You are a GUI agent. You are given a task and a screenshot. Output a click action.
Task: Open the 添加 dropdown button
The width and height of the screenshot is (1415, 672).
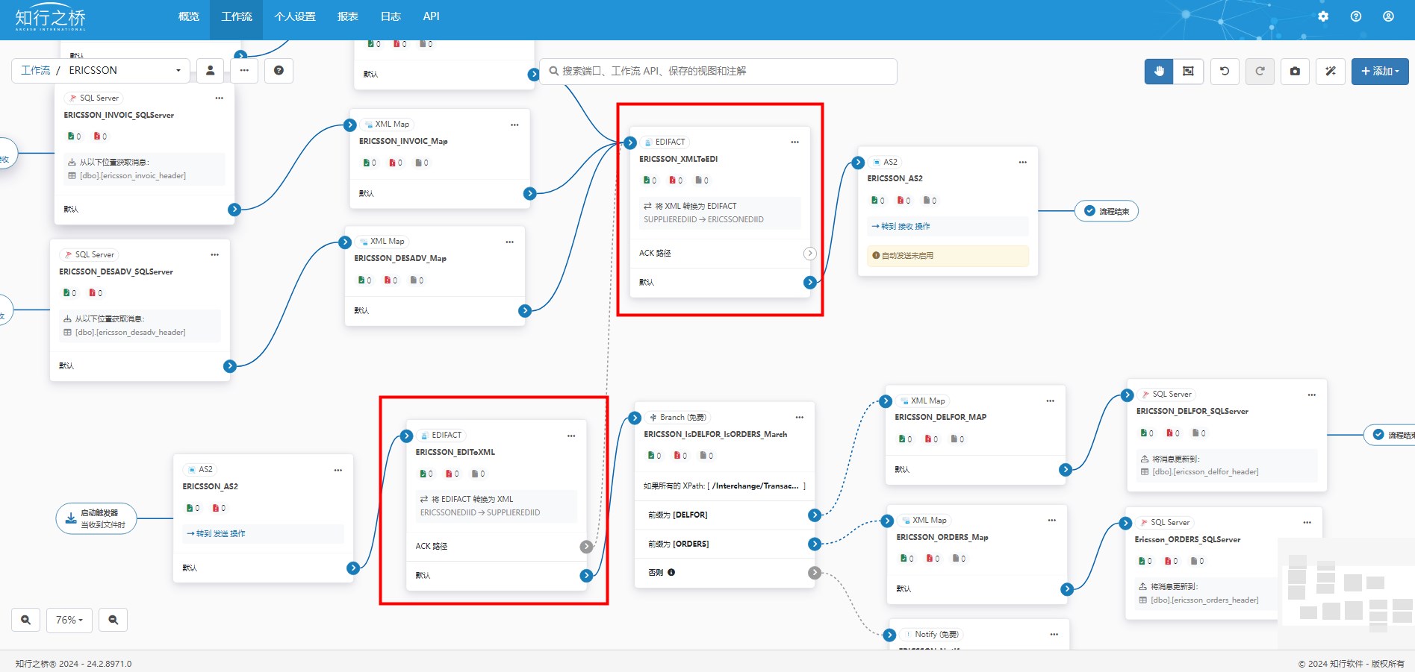(x=1379, y=71)
